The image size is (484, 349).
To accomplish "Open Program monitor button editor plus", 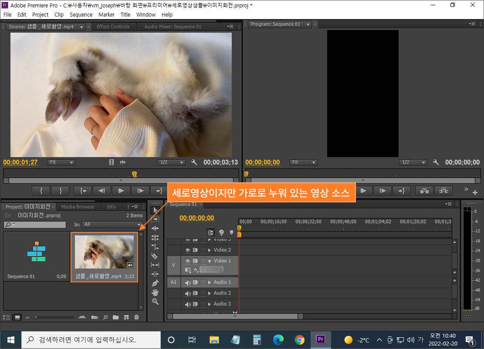I will pyautogui.click(x=475, y=193).
